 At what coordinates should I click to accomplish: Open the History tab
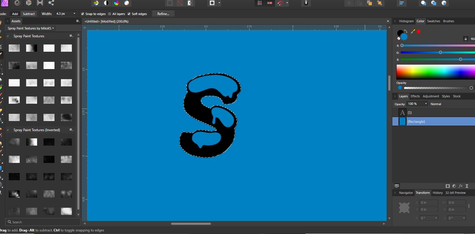[x=437, y=193]
